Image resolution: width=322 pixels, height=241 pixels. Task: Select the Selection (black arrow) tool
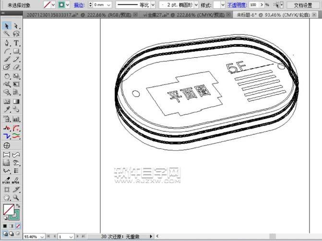tap(7, 26)
